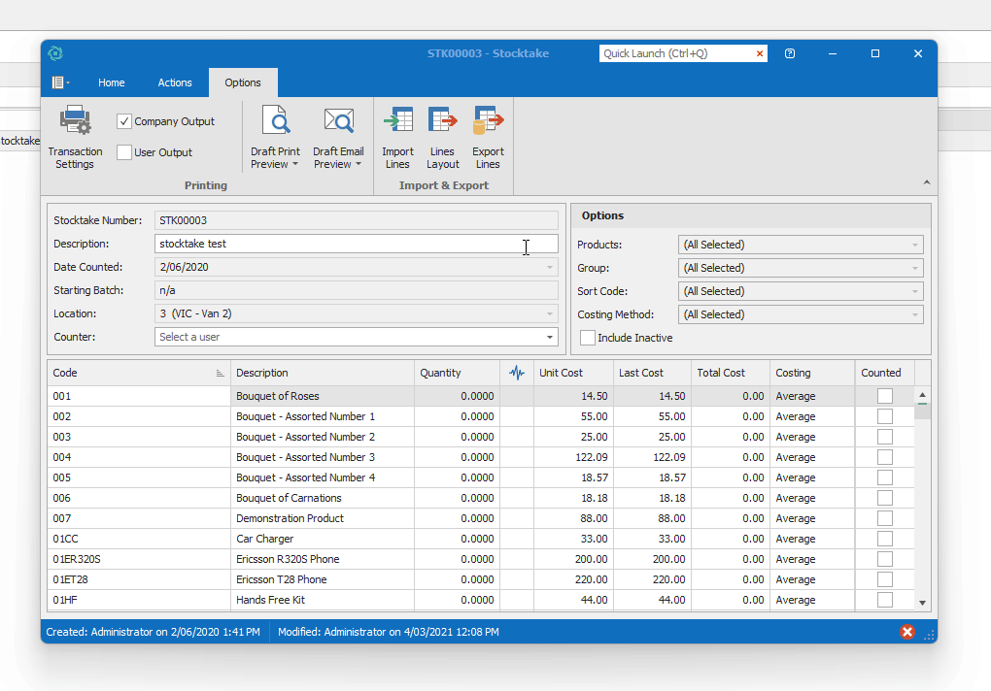
Task: Click the activity graph column header icon
Action: tap(517, 373)
